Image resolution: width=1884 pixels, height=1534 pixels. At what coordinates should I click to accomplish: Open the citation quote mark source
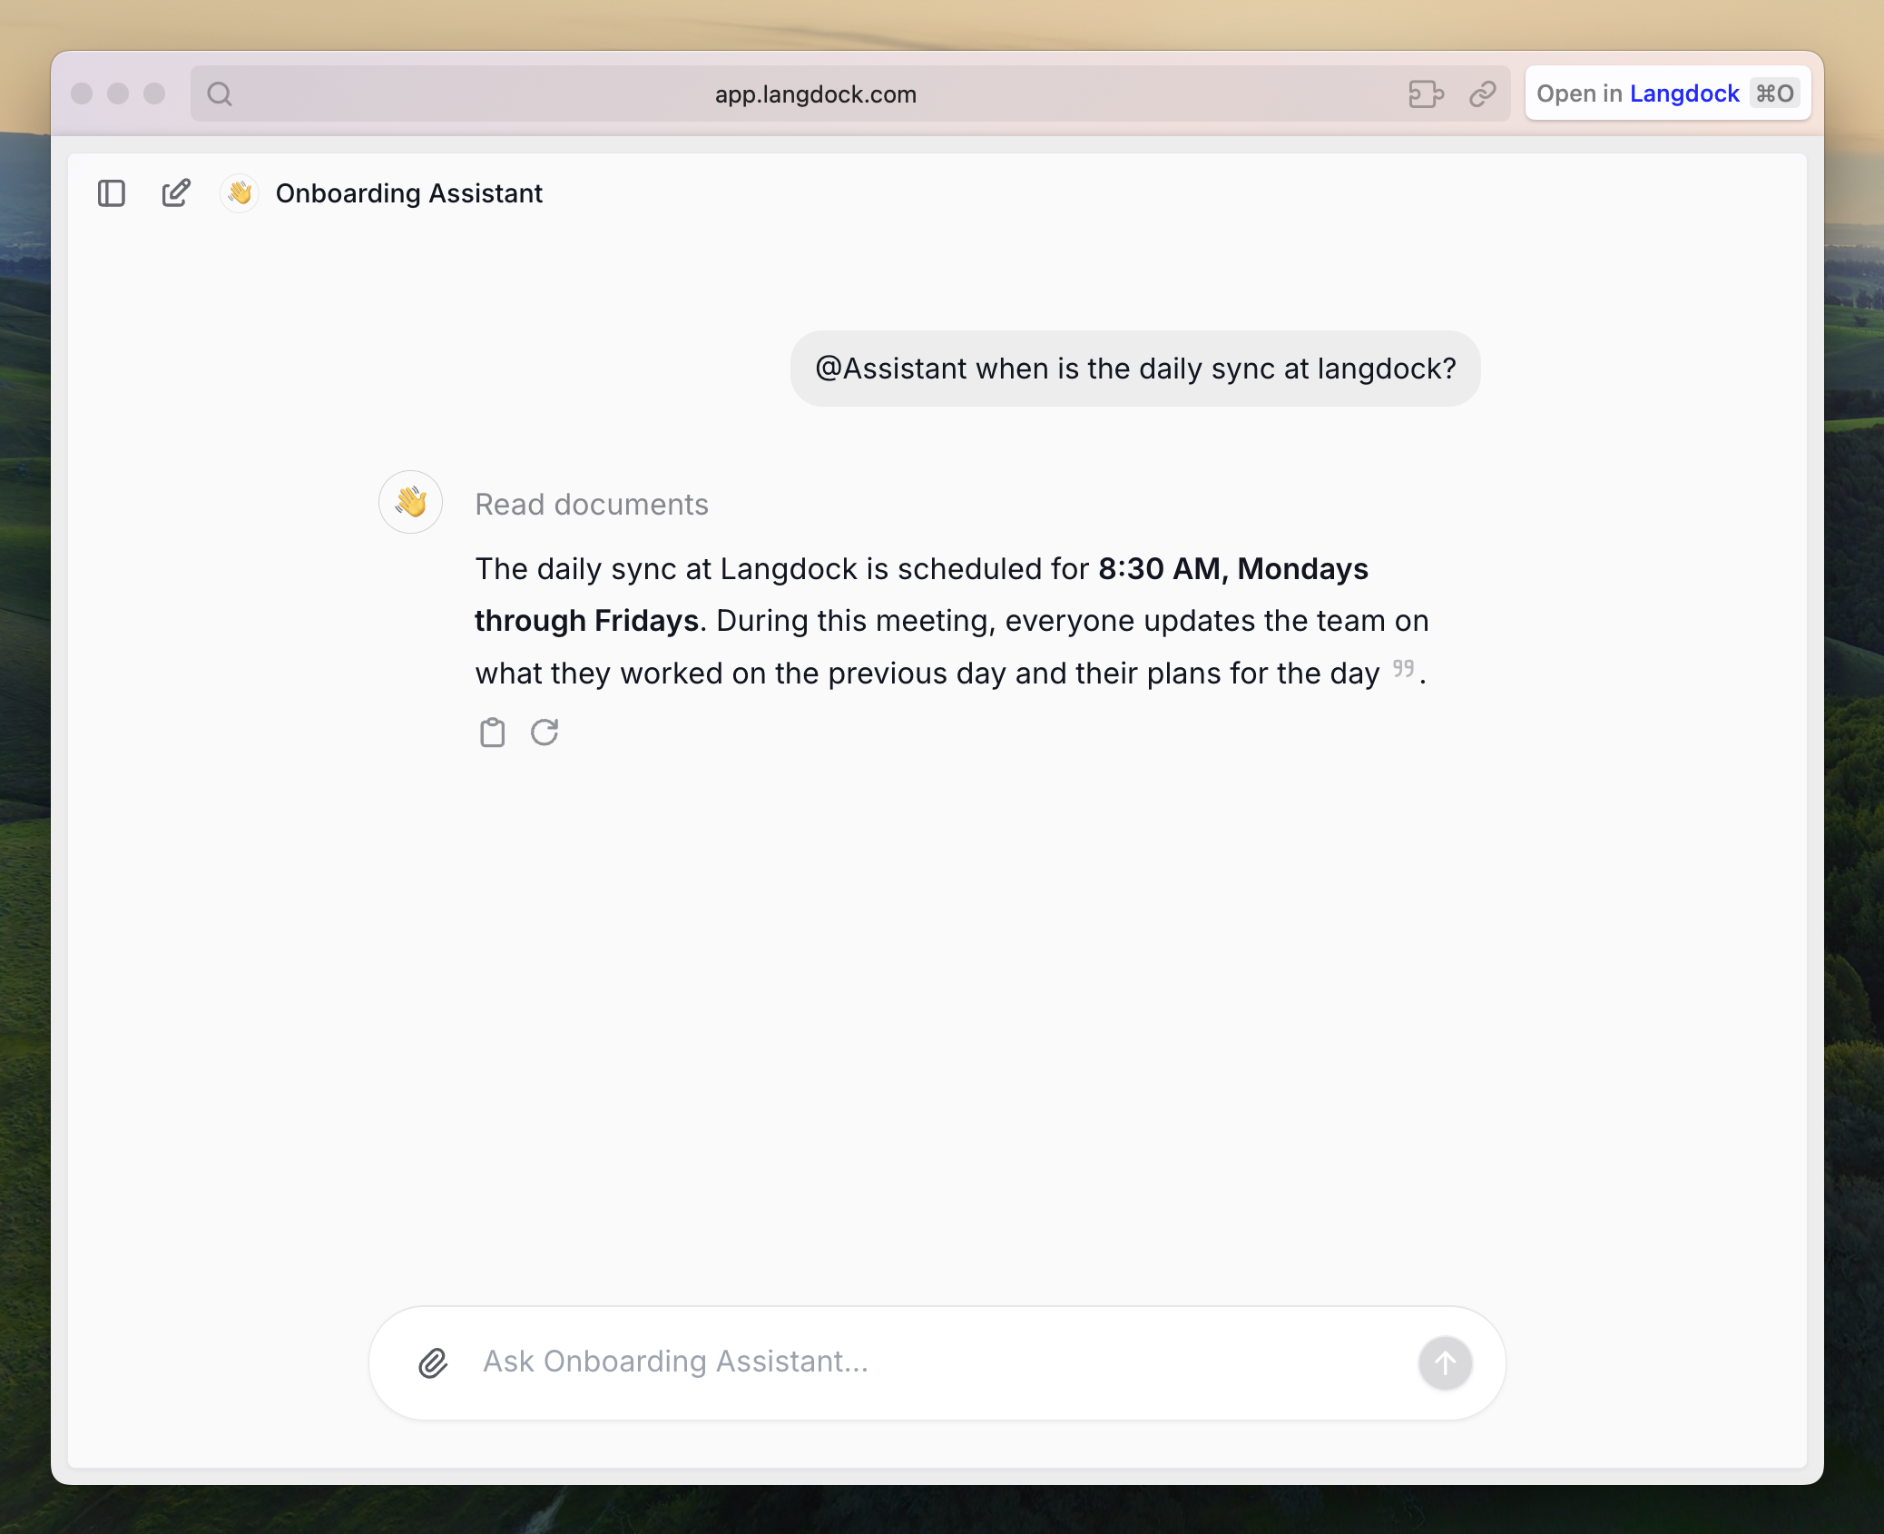tap(1403, 669)
